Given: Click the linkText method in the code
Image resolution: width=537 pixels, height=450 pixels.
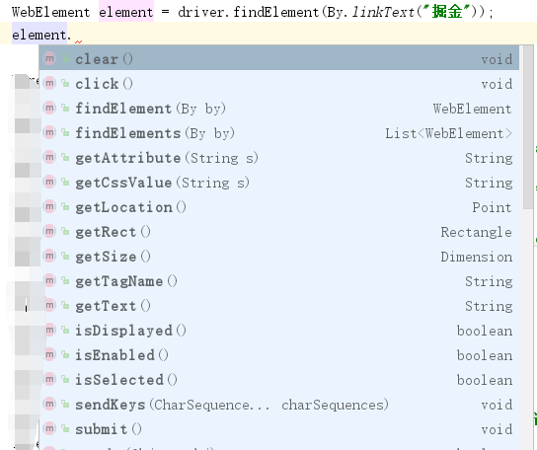Looking at the screenshot, I should [383, 12].
